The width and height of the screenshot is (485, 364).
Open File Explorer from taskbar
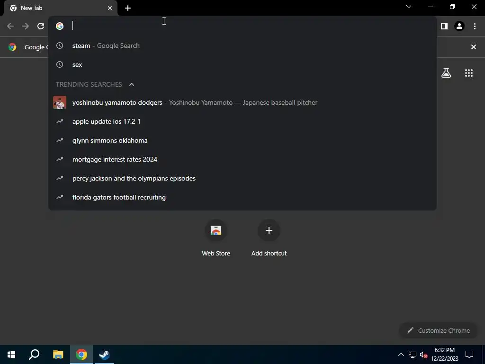(58, 355)
